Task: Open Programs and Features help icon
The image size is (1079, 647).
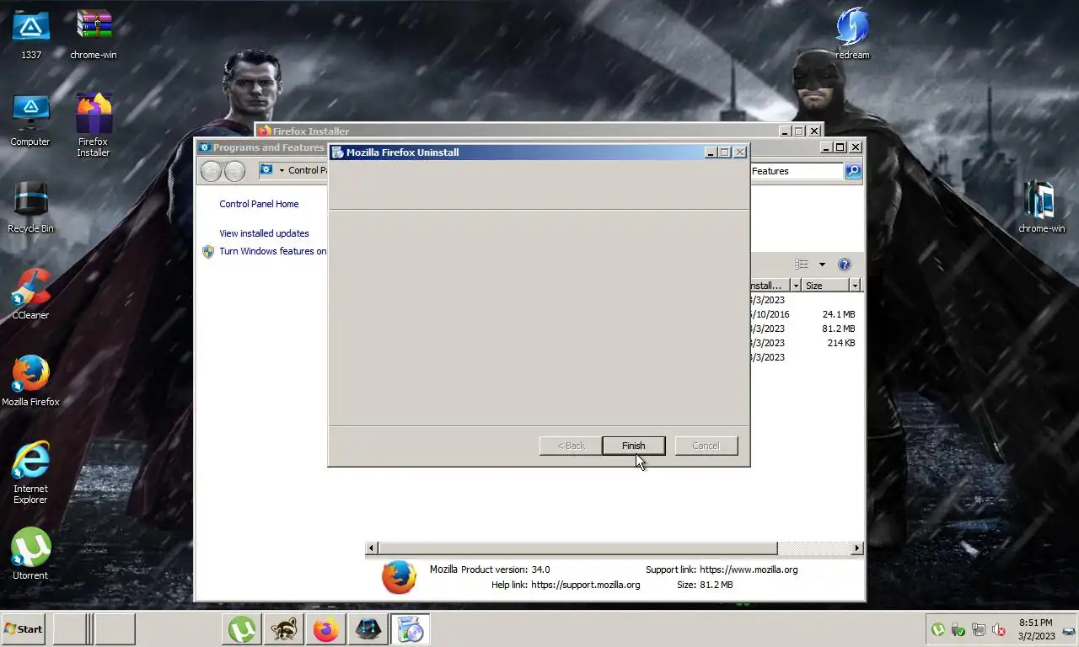Action: pos(845,265)
